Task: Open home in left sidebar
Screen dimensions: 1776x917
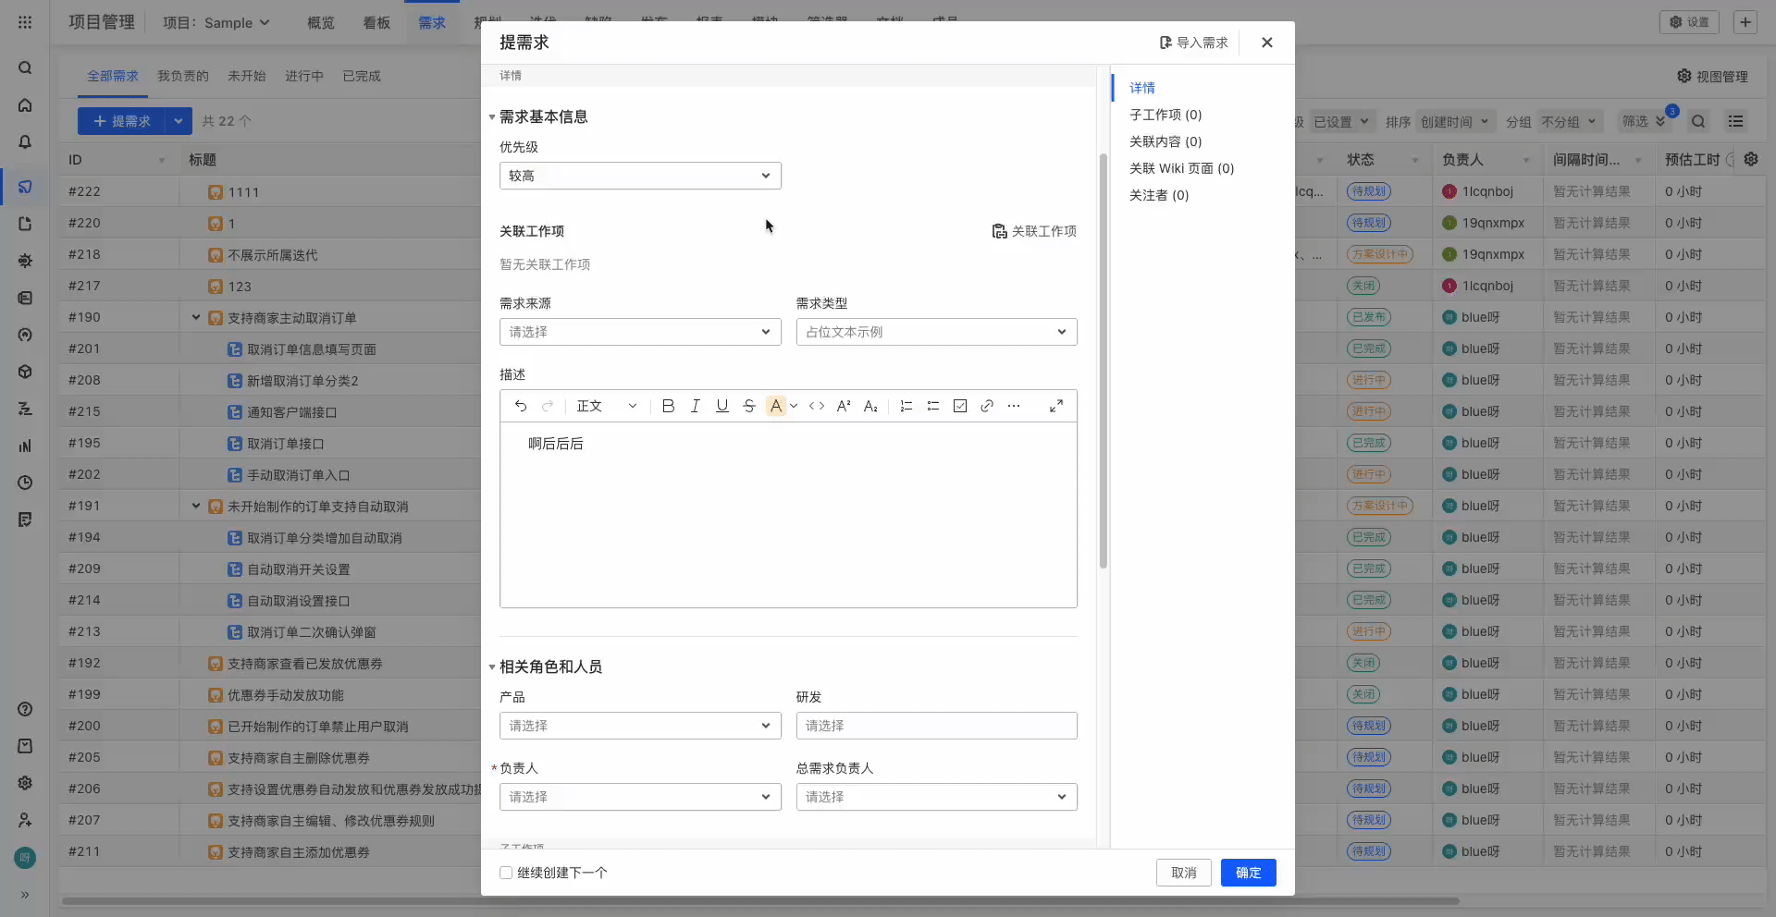Action: 25,105
